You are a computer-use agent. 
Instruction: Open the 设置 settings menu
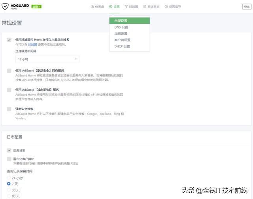coord(114,7)
